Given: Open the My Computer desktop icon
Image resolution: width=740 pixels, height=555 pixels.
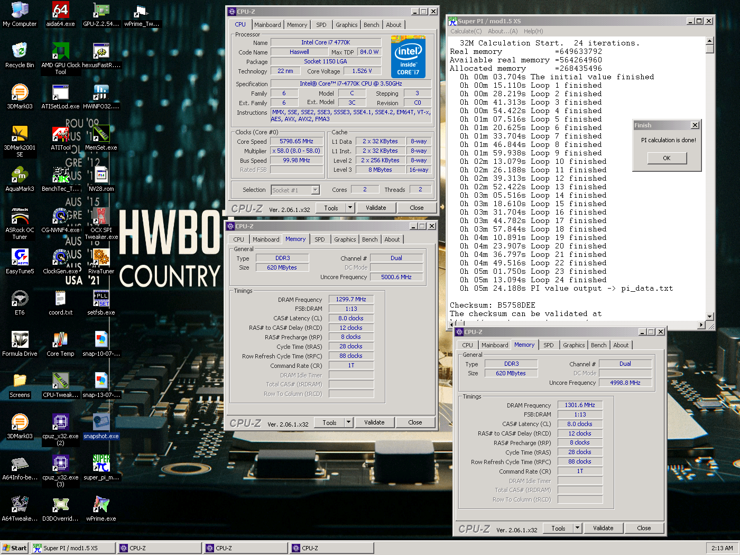Looking at the screenshot, I should (20, 14).
